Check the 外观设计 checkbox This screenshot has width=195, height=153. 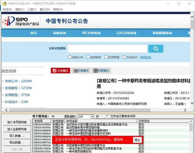pos(124,57)
